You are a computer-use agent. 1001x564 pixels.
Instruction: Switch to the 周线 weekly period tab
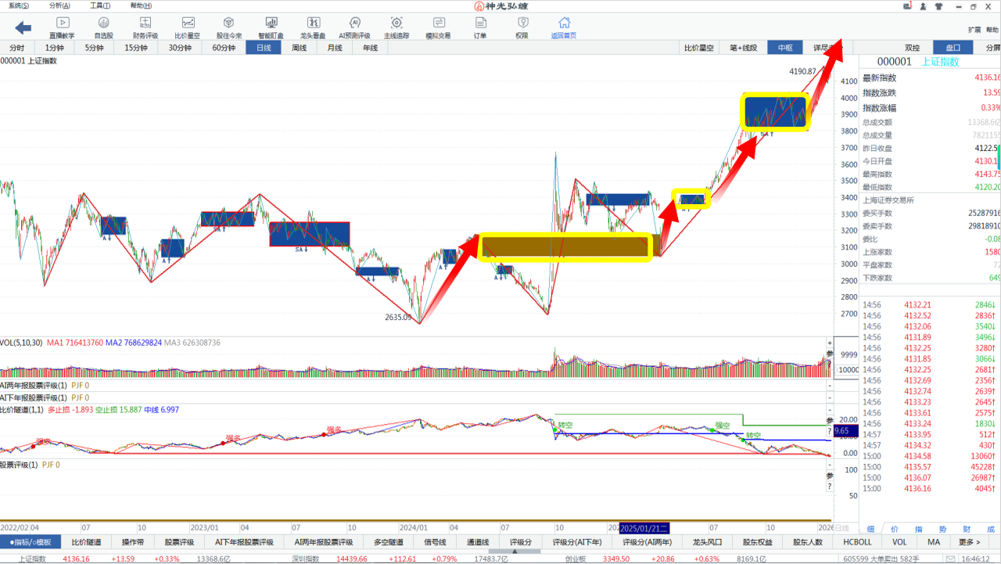(299, 48)
